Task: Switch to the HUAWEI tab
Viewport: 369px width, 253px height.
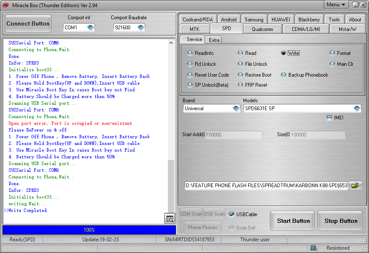Action: [x=281, y=20]
